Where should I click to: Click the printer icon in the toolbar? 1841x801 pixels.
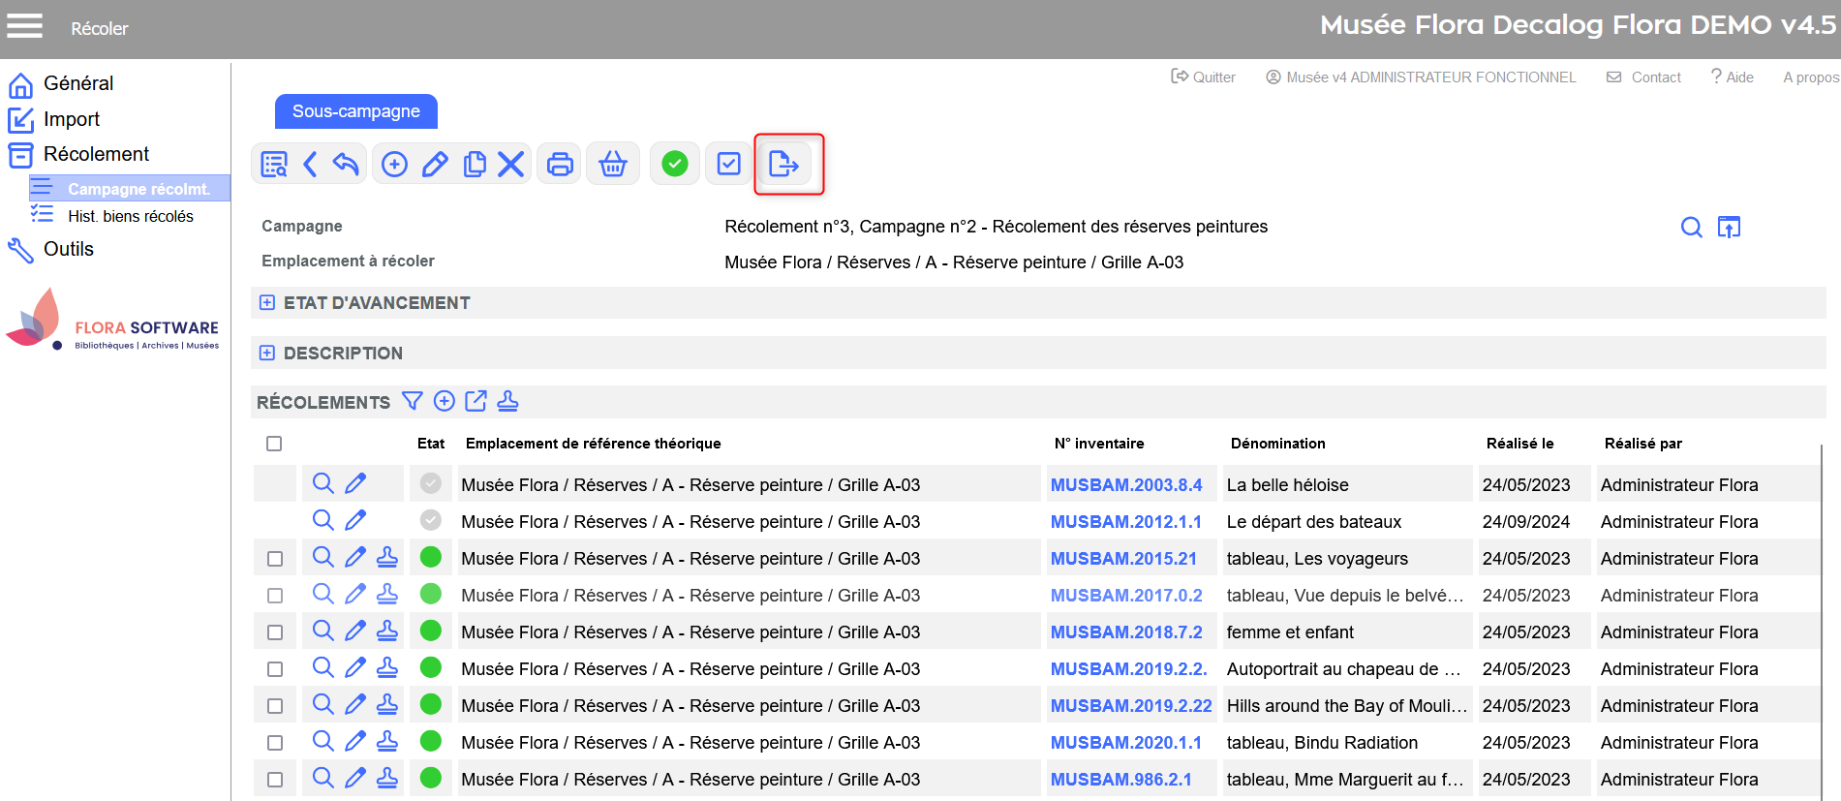pyautogui.click(x=560, y=164)
